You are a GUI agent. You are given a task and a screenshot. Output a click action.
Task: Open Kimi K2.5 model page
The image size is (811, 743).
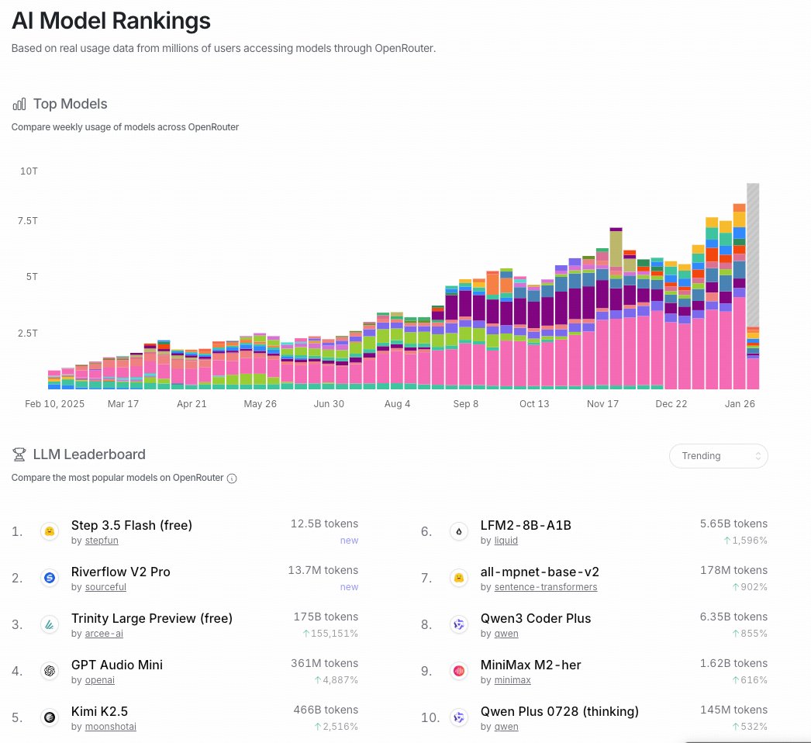point(99,711)
